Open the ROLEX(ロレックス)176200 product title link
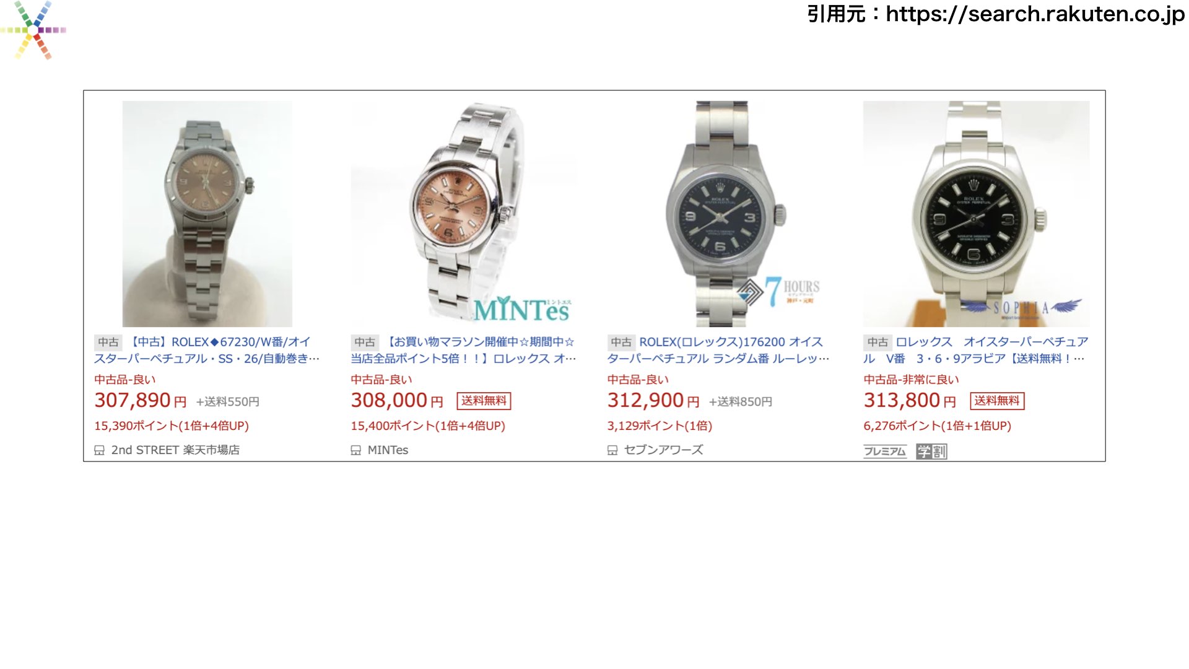1189x669 pixels. [x=719, y=350]
